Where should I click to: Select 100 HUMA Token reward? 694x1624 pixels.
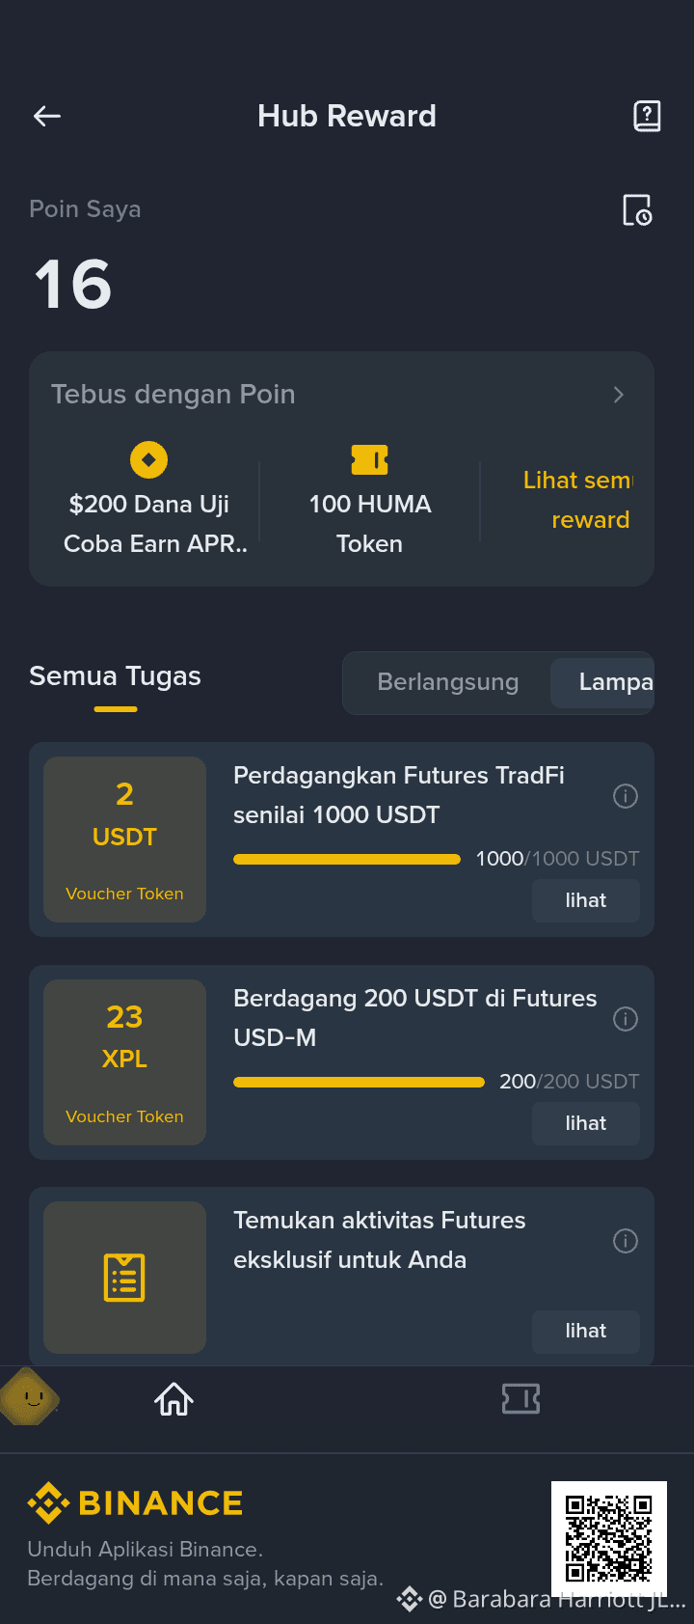(370, 502)
